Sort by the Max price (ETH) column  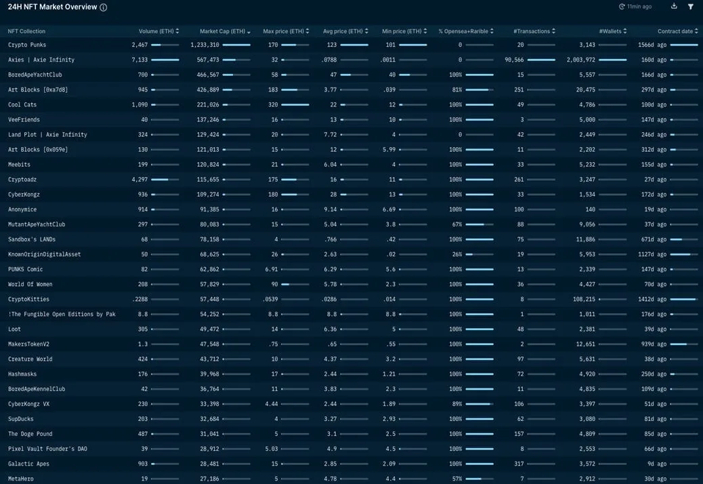click(x=286, y=31)
